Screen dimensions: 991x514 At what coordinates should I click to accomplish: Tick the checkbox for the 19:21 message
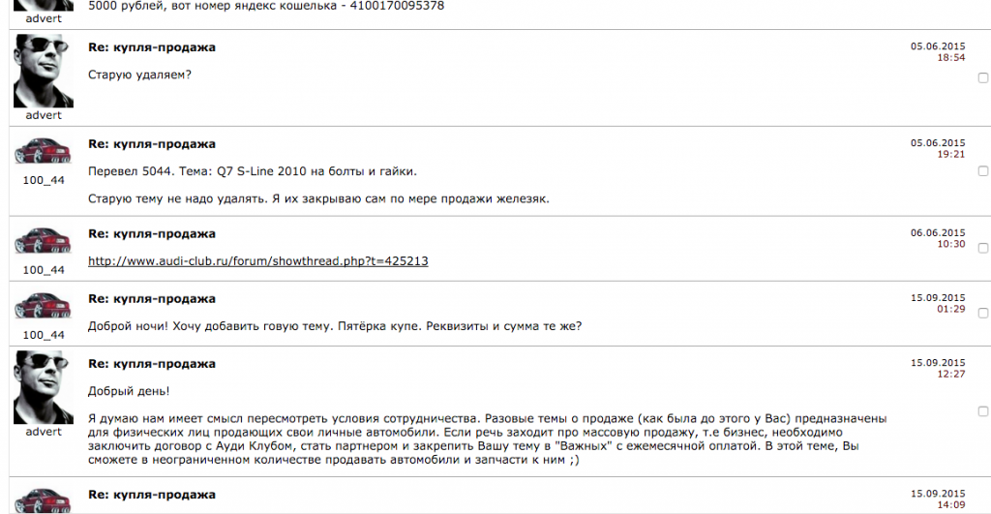(983, 171)
